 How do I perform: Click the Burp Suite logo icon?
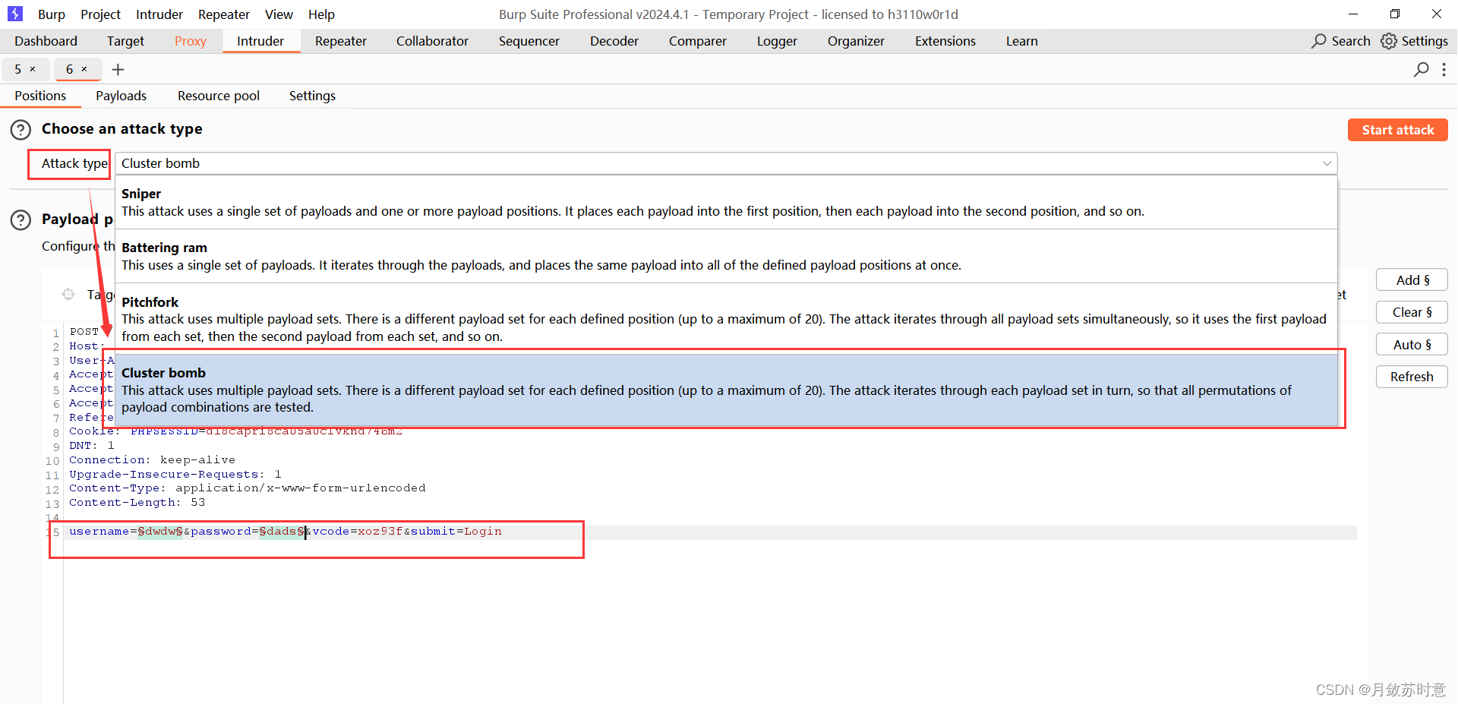click(15, 14)
